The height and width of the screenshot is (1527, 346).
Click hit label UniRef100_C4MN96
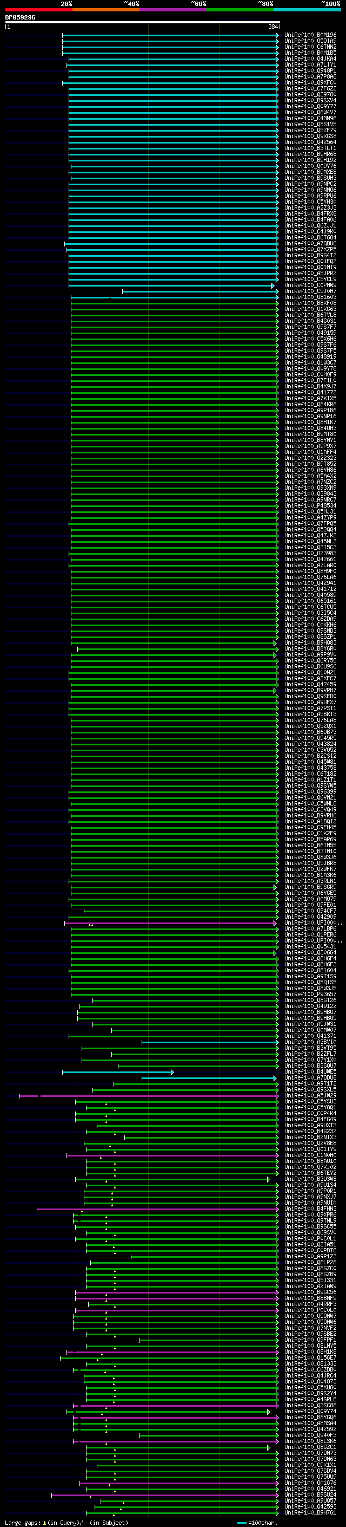(x=310, y=119)
